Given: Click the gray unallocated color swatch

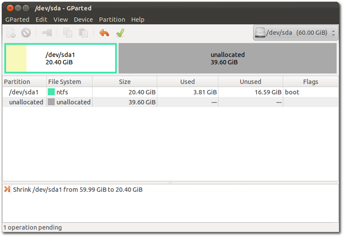Looking at the screenshot, I should tap(51, 102).
